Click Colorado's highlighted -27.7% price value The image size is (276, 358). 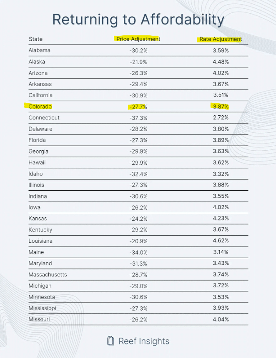tap(138, 107)
